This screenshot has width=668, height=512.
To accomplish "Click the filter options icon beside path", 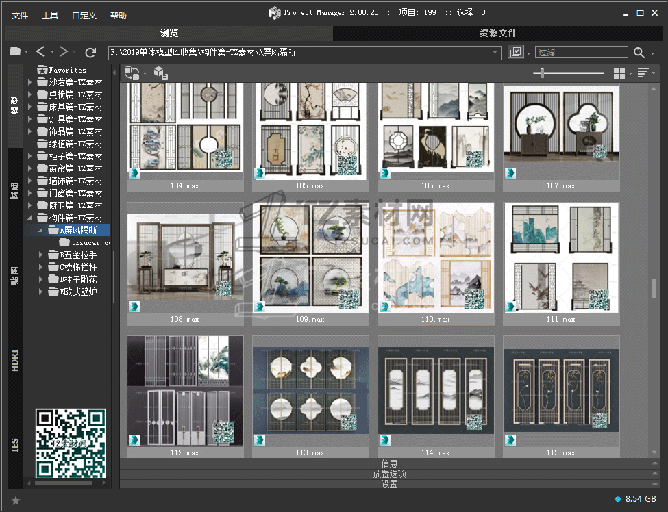I will (x=516, y=53).
